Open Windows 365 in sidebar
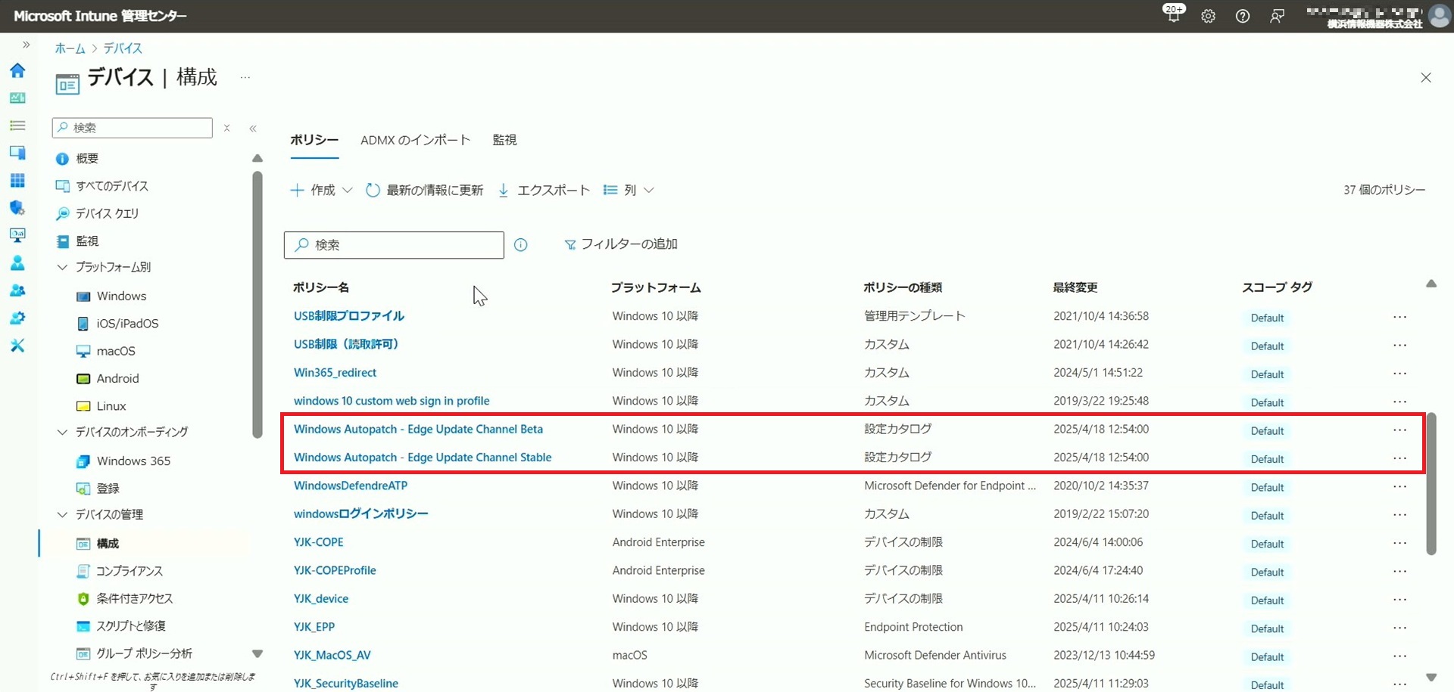Image resolution: width=1454 pixels, height=692 pixels. 133,461
